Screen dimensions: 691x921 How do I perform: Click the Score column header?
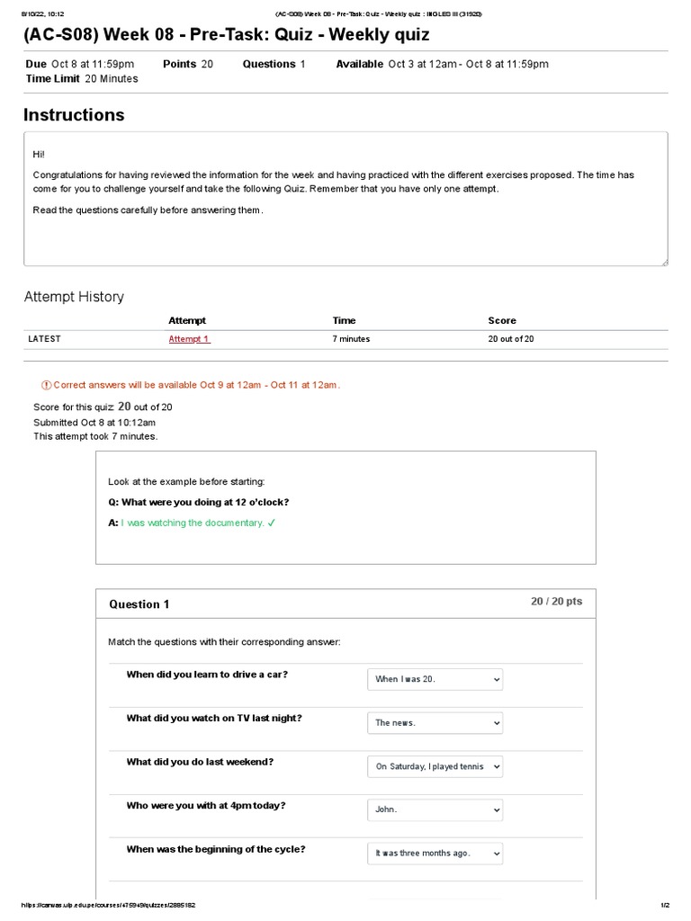pyautogui.click(x=502, y=320)
